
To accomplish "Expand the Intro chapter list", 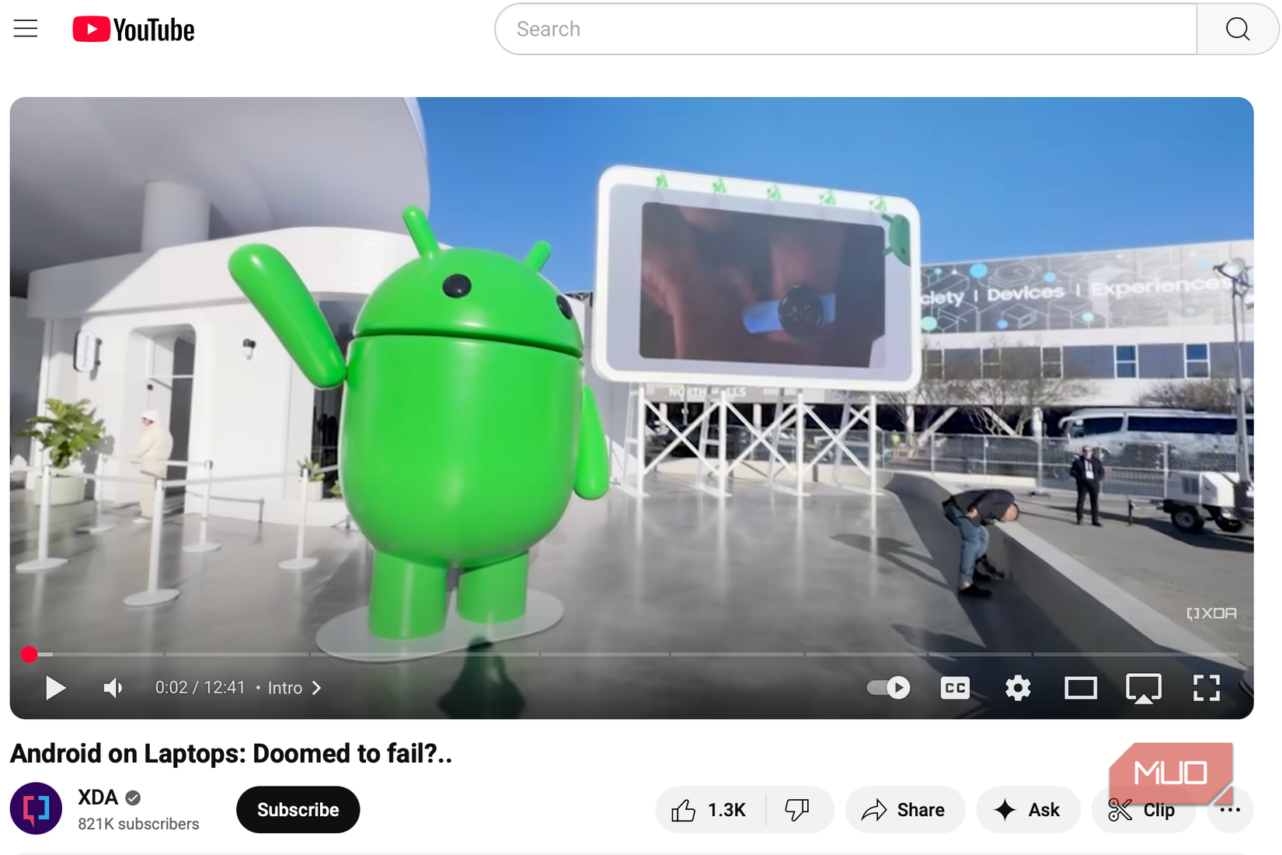I will coord(294,688).
